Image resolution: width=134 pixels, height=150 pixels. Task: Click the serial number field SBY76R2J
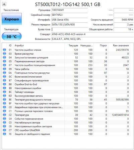pos(70,15)
